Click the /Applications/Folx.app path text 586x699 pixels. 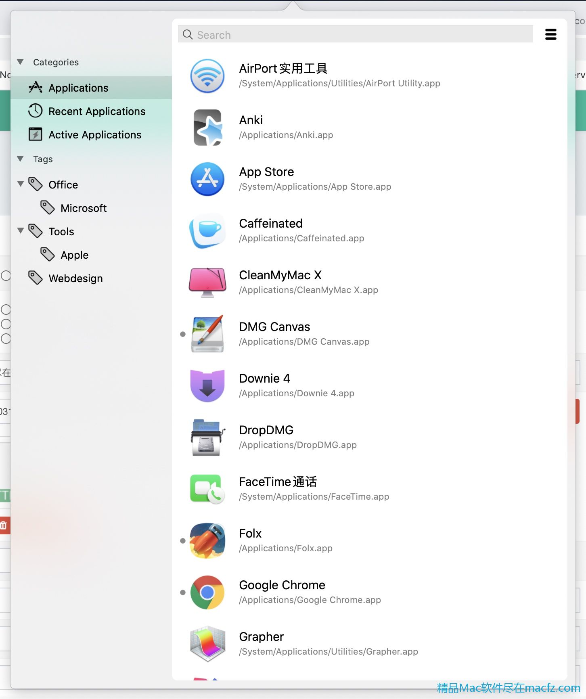[x=286, y=548]
